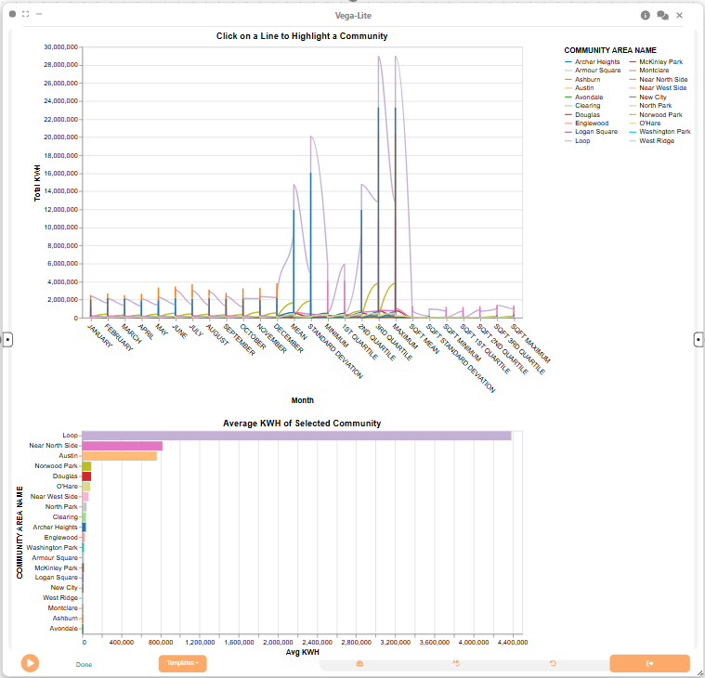This screenshot has height=678, width=705.
Task: Click the Done status text
Action: [x=84, y=664]
